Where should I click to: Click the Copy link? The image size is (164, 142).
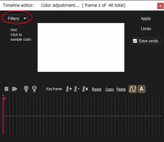pyautogui.click(x=109, y=89)
